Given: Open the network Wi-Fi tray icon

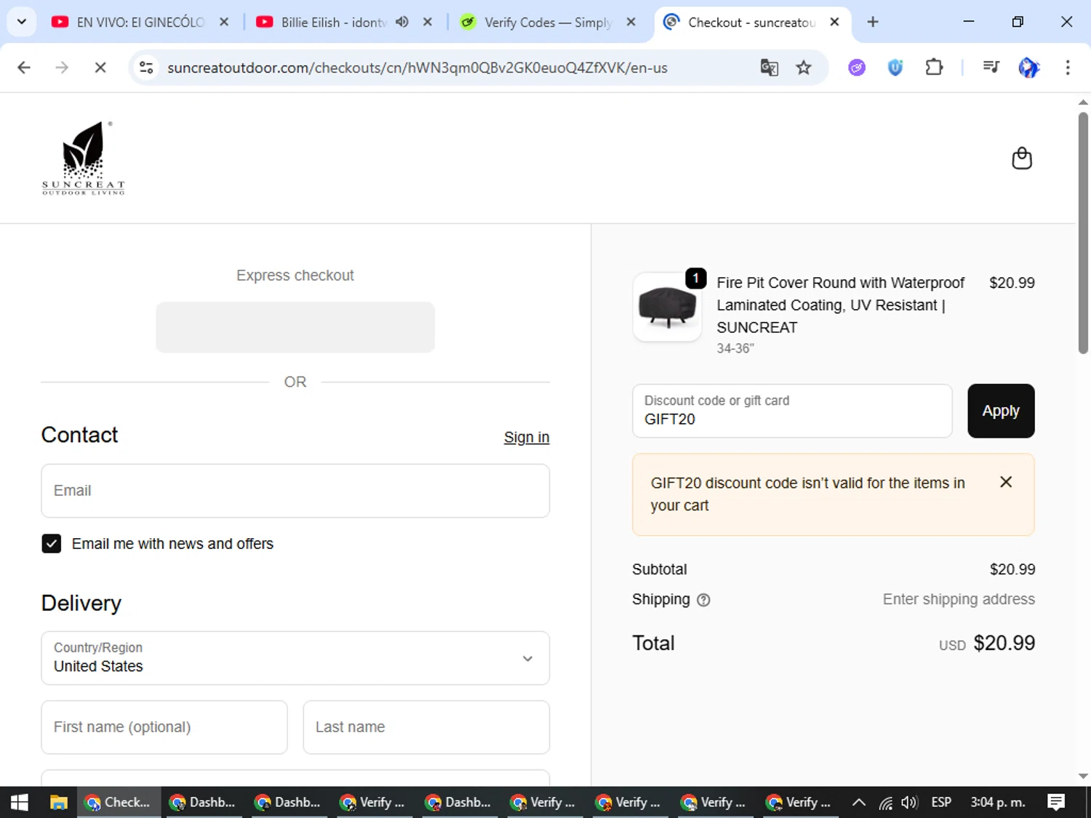Looking at the screenshot, I should click(x=885, y=802).
